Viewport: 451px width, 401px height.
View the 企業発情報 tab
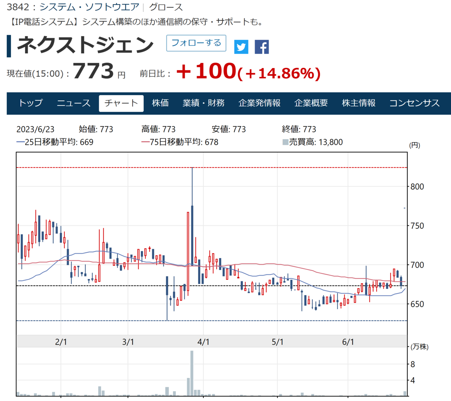click(259, 103)
